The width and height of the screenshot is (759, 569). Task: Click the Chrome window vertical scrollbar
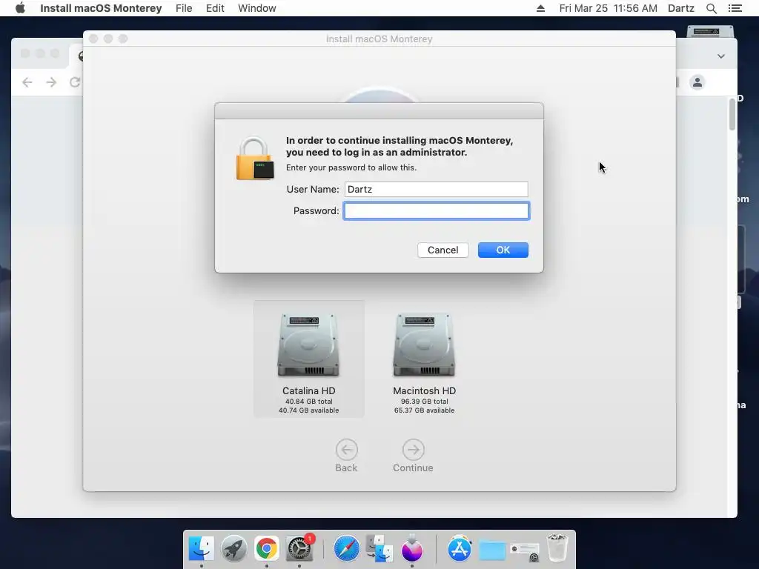coord(732,114)
